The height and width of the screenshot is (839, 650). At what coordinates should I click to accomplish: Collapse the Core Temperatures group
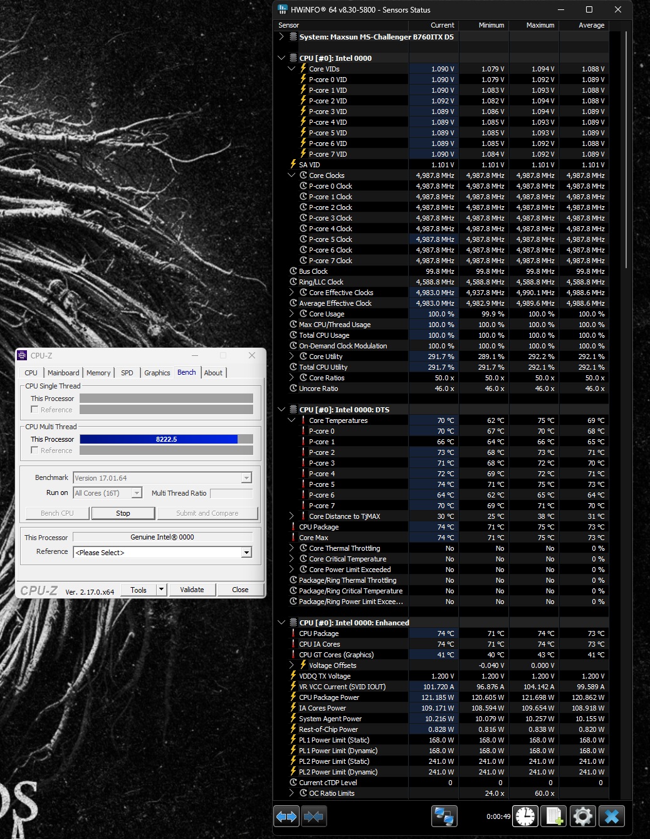pyautogui.click(x=291, y=420)
